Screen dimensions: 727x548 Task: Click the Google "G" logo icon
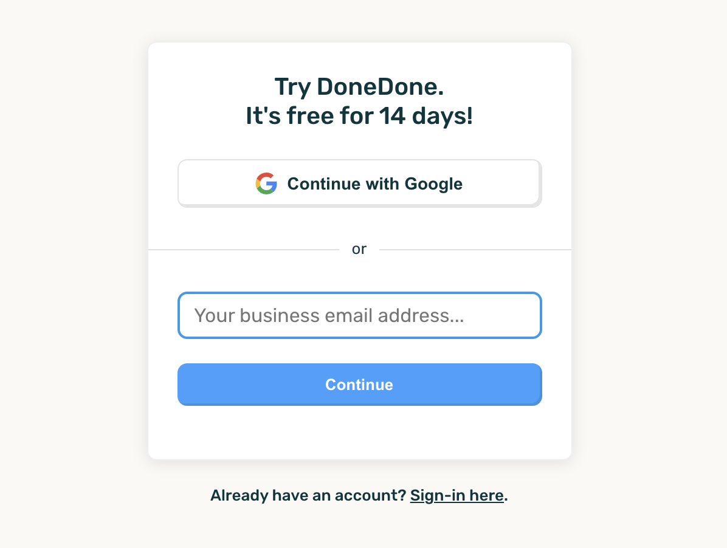(266, 183)
